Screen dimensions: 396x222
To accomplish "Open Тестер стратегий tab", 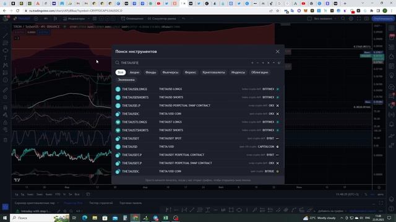I will tap(101, 203).
